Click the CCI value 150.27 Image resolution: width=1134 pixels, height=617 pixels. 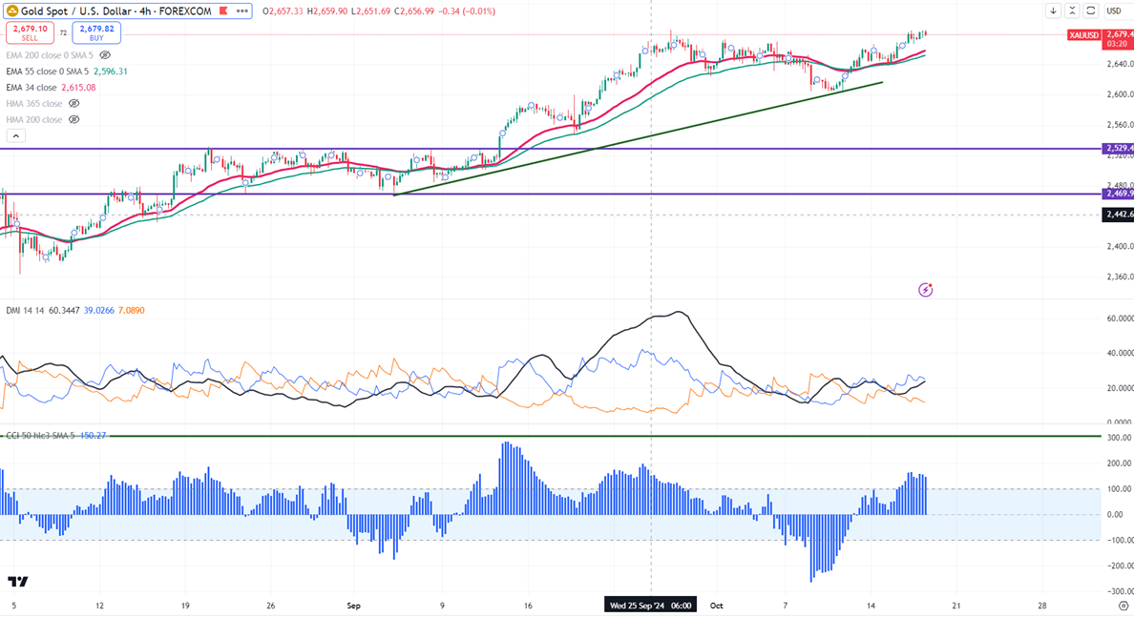(x=93, y=436)
